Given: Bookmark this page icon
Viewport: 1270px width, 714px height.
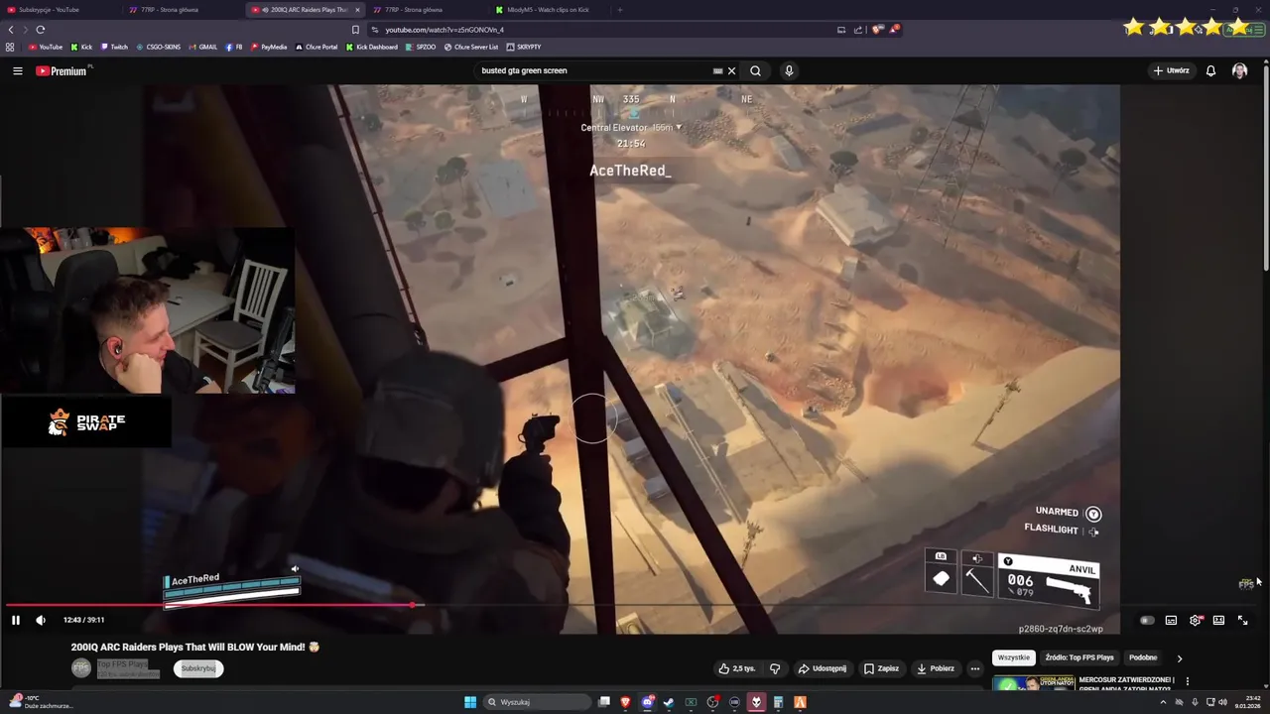Looking at the screenshot, I should point(355,30).
